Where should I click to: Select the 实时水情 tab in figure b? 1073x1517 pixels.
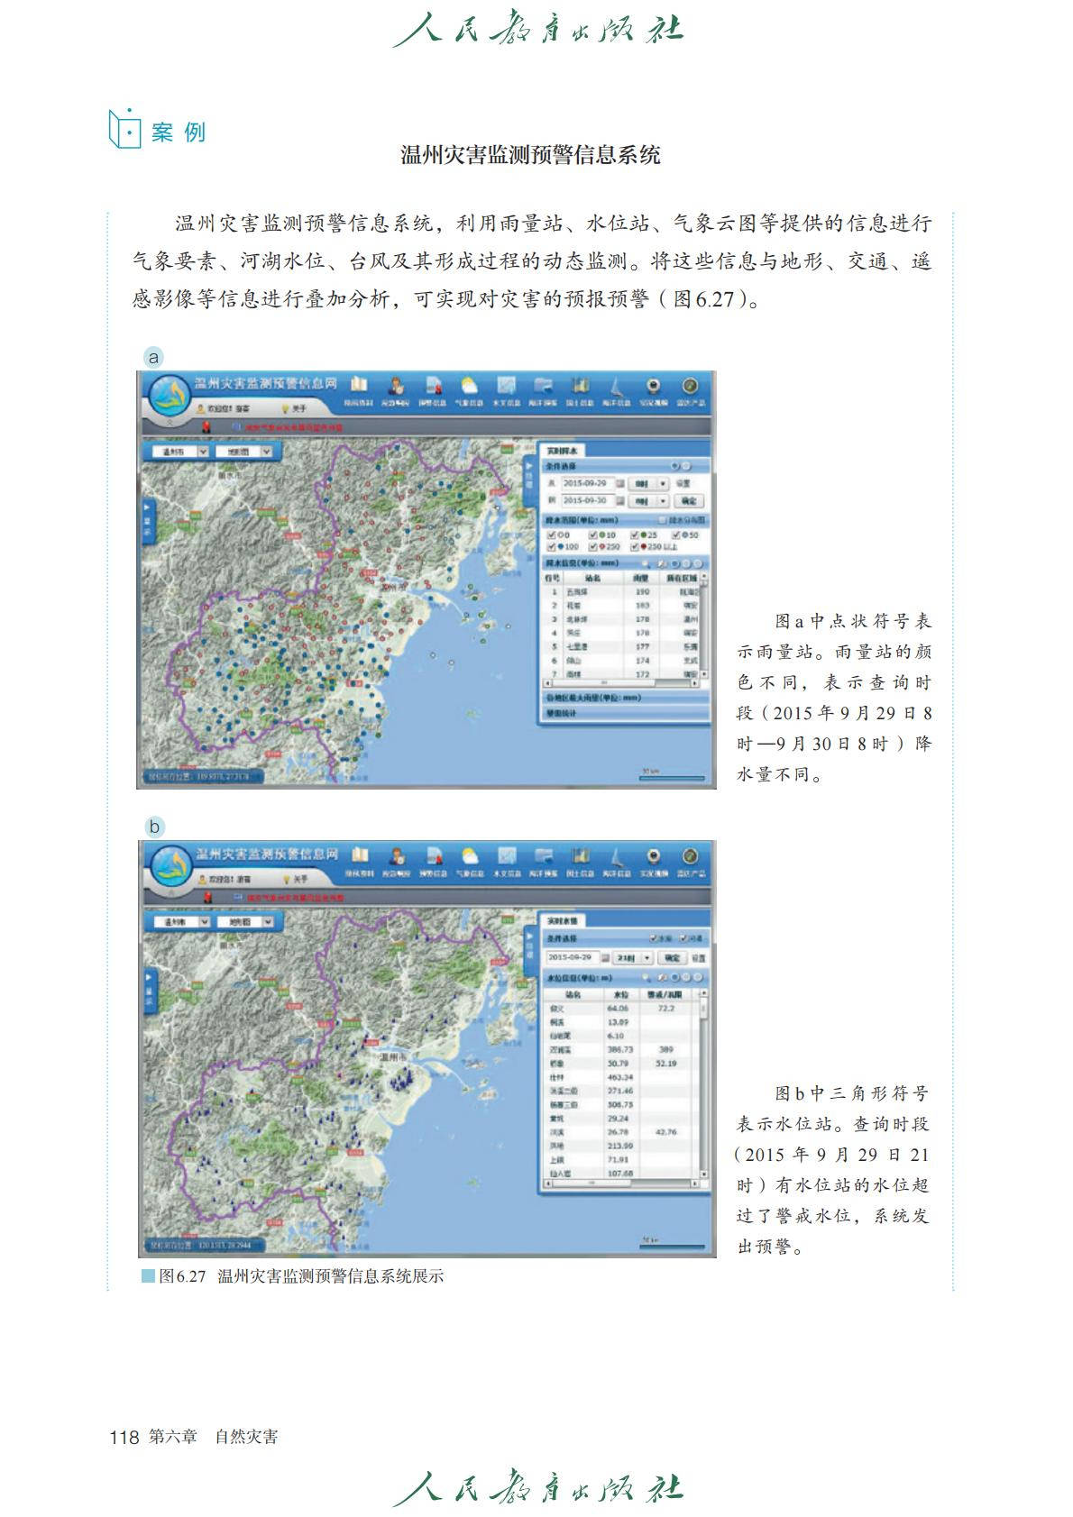point(564,920)
